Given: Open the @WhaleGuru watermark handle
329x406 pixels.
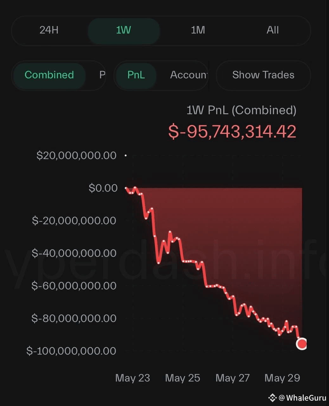Looking at the screenshot, I should pos(302,398).
